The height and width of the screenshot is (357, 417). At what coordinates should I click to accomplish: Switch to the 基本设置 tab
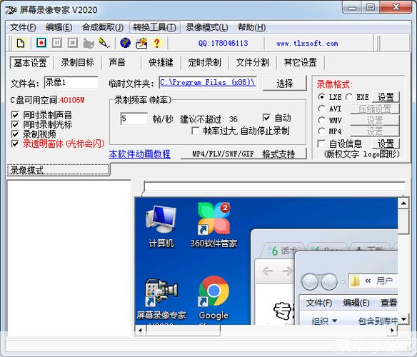30,63
